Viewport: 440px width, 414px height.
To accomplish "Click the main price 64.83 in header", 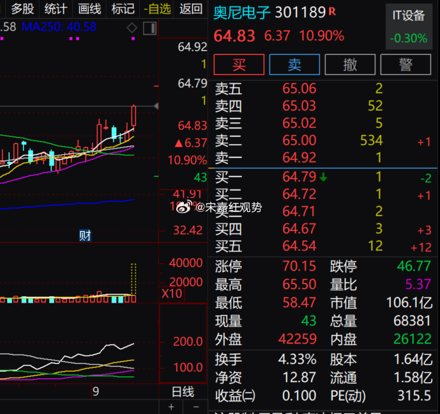I will (234, 36).
